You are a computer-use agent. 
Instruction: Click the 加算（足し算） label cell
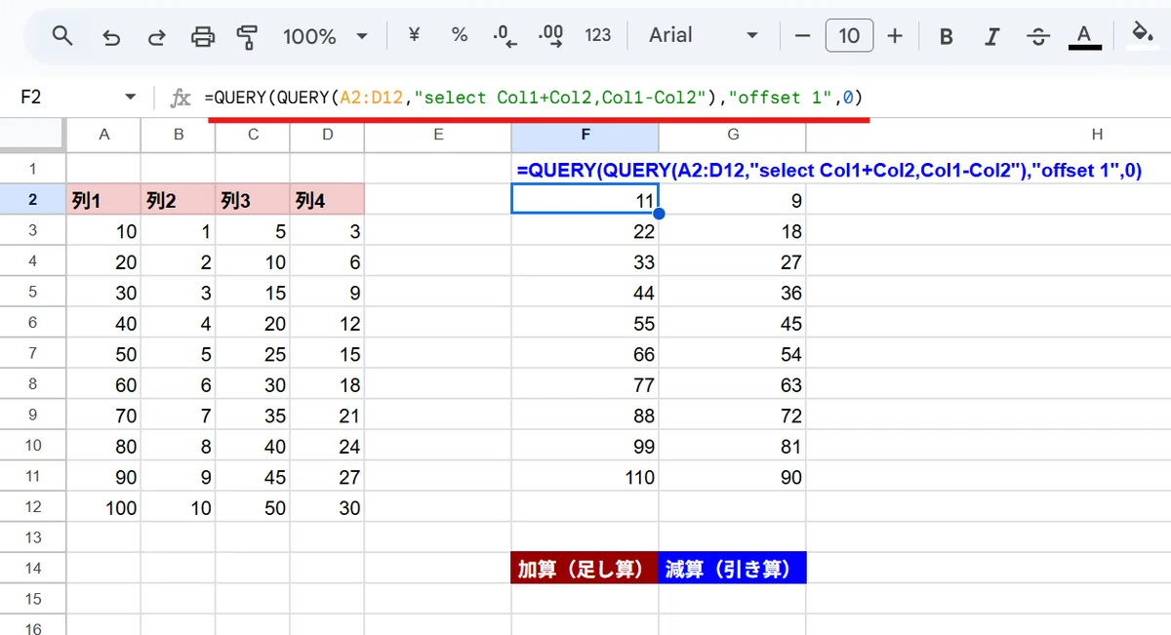585,569
